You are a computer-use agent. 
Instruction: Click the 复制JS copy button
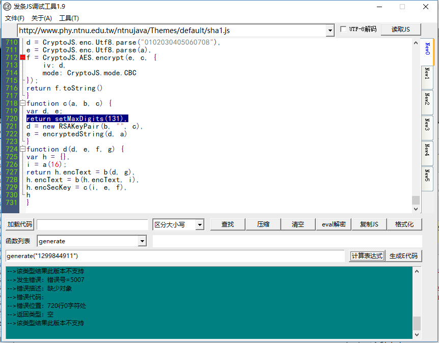[369, 224]
